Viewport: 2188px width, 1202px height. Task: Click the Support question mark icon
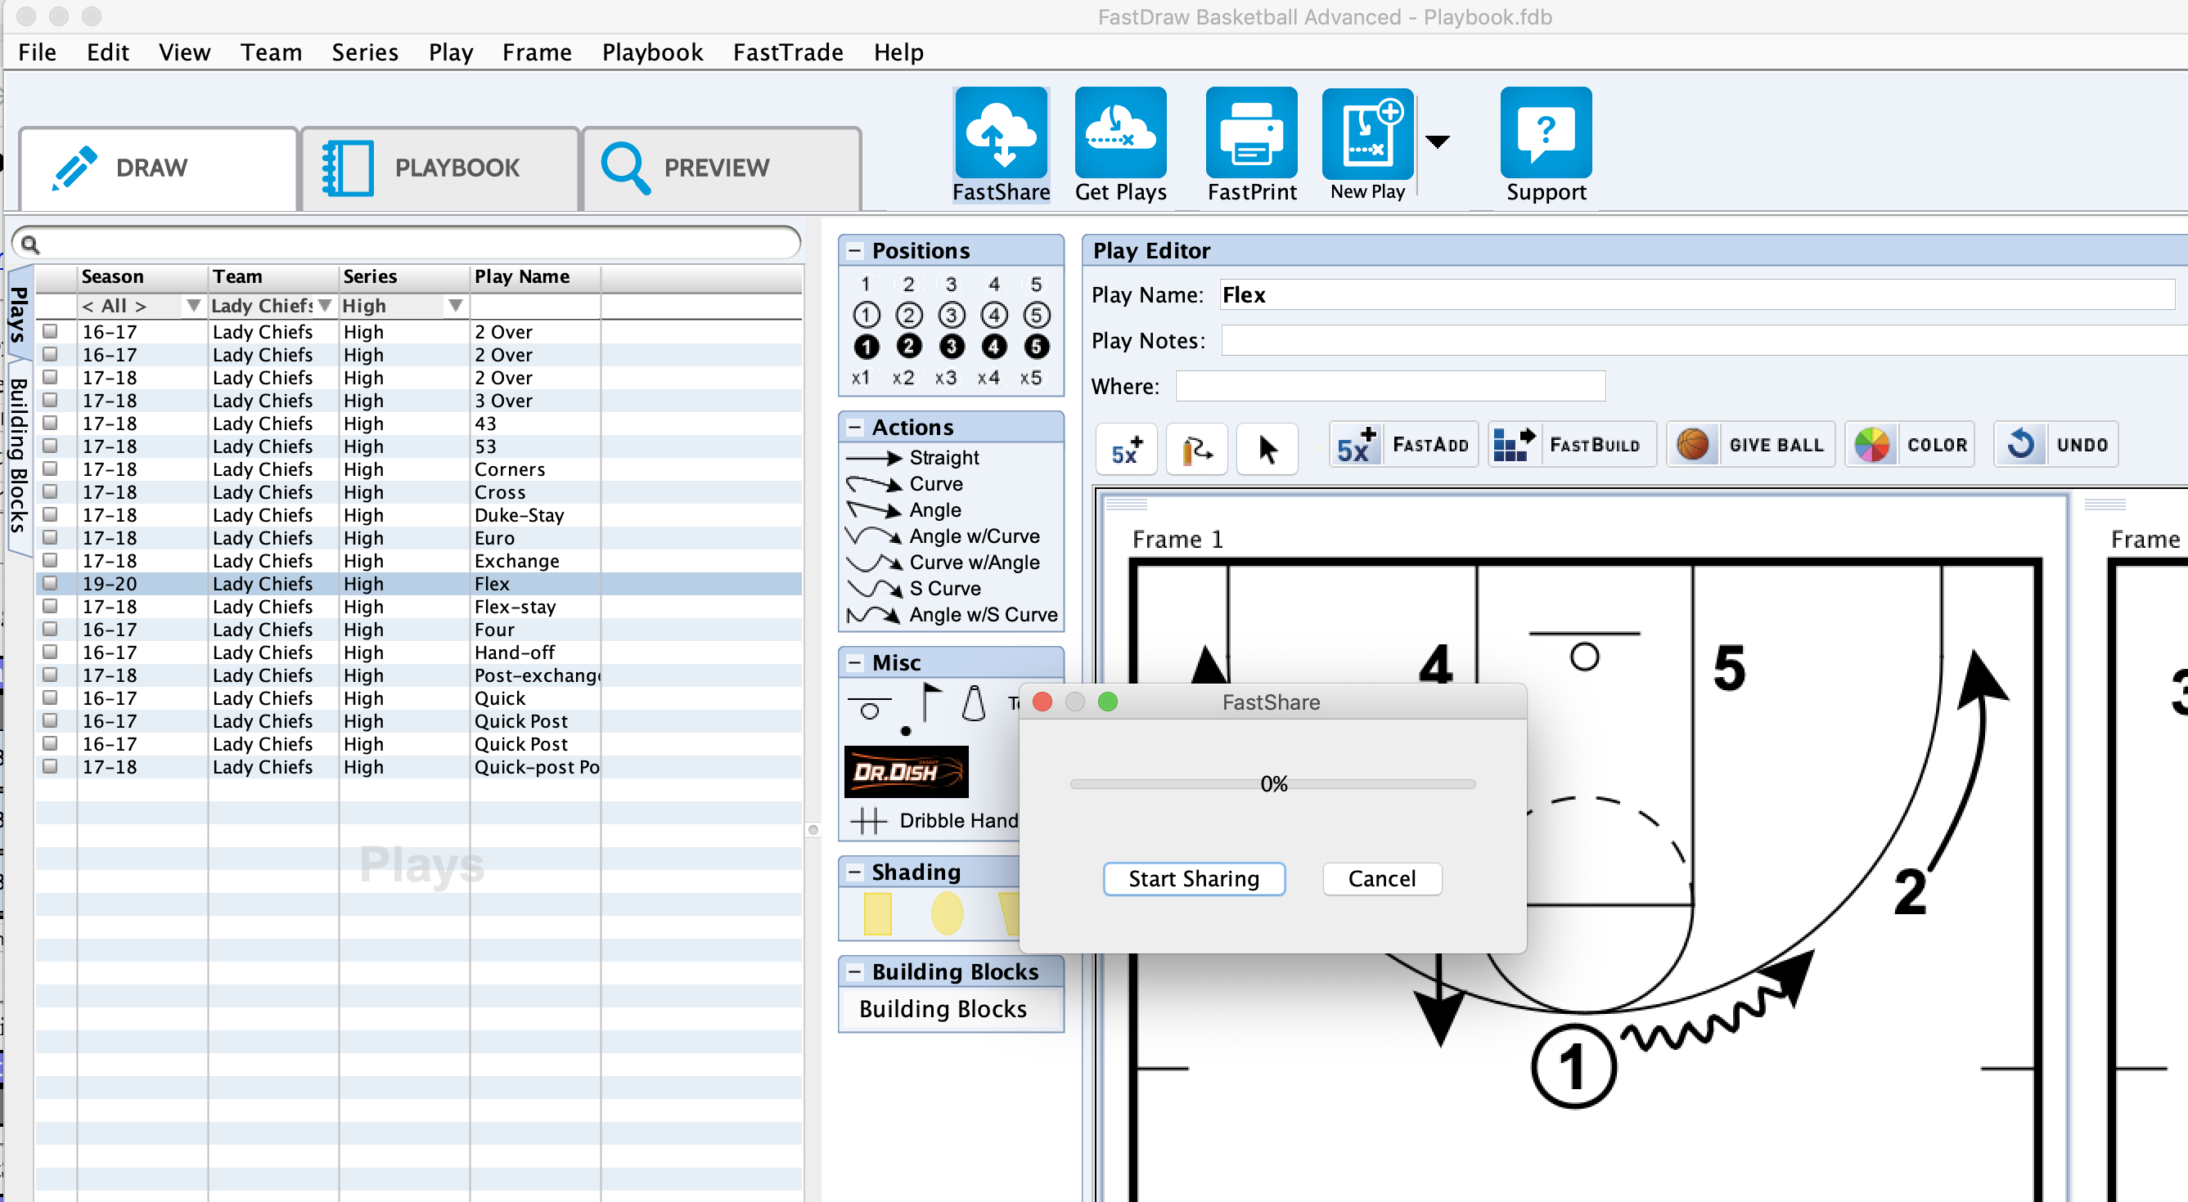[1545, 133]
